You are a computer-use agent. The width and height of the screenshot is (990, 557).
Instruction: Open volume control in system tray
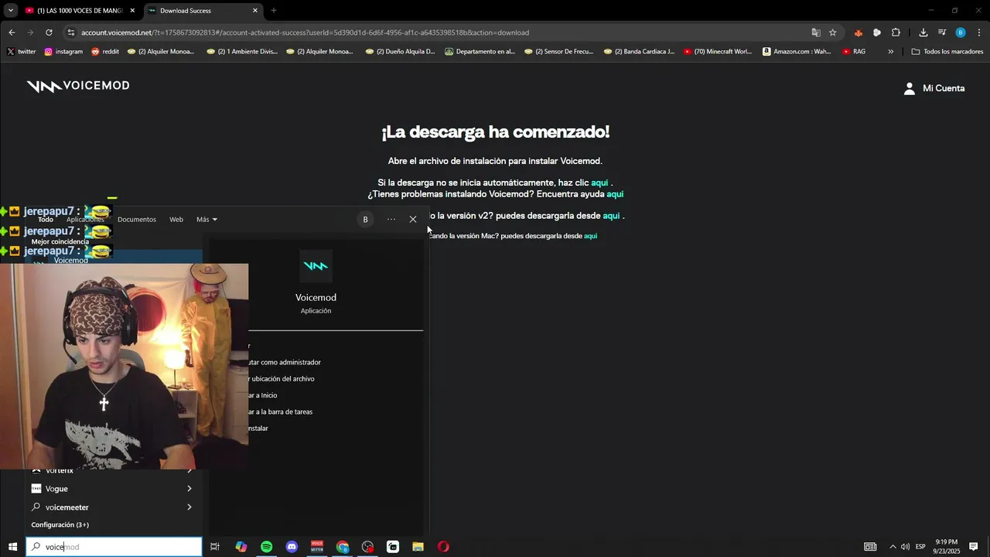pos(905,547)
